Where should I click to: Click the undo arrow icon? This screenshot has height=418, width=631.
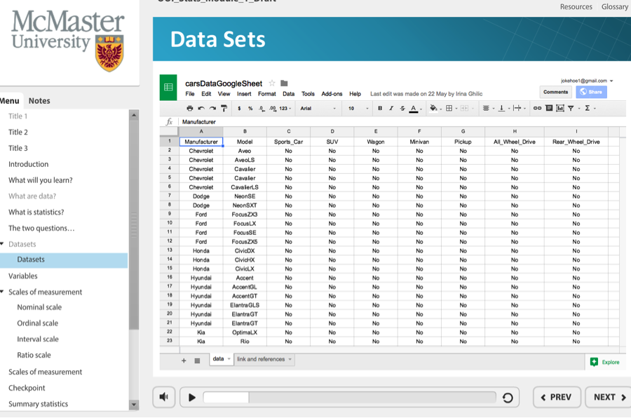point(201,109)
